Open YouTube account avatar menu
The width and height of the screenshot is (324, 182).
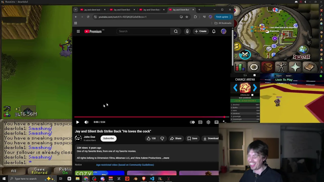[x=224, y=31]
